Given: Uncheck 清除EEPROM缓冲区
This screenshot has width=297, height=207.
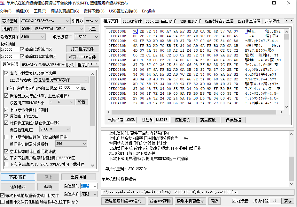Looking at the screenshot, I should click(x=22, y=56).
